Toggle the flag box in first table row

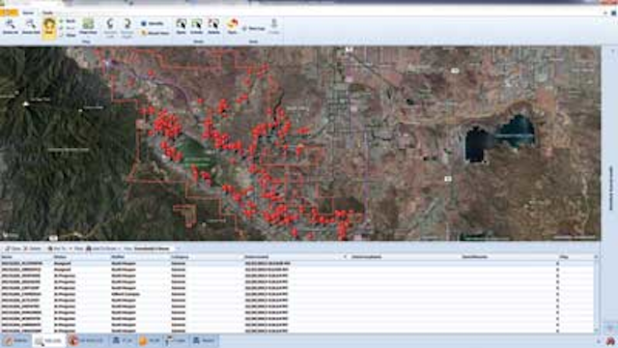coord(558,264)
